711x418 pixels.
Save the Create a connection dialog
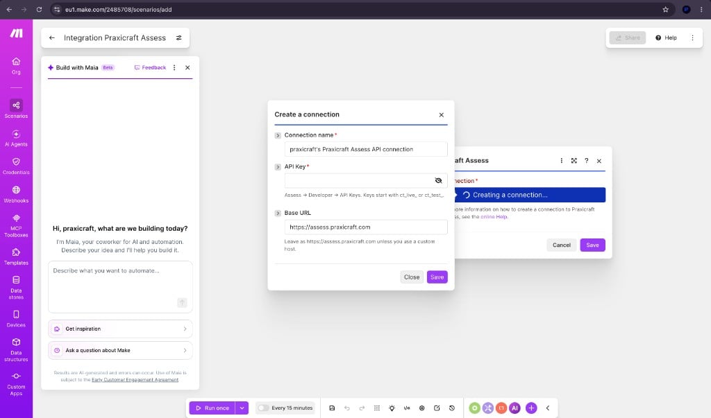tap(437, 277)
